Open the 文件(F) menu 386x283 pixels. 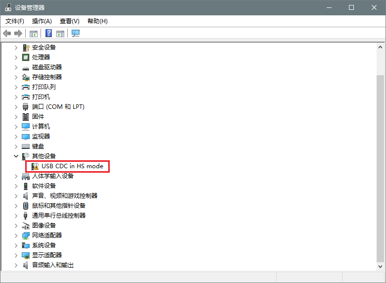click(15, 21)
